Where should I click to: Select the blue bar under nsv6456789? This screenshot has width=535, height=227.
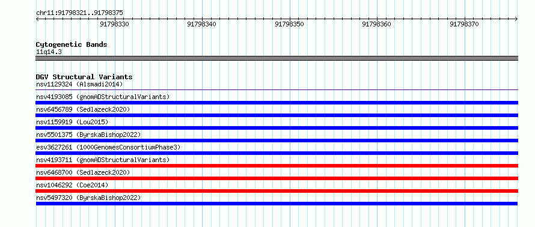277,115
